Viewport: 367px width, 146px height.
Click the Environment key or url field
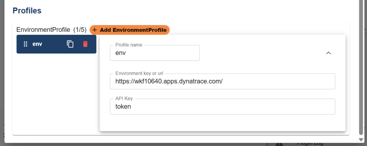222,81
